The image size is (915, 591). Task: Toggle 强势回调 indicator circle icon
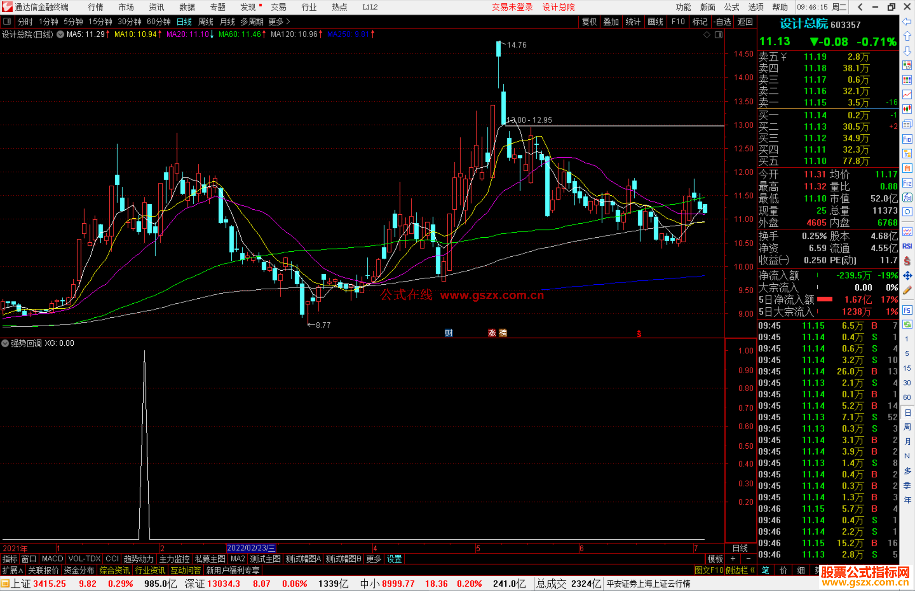click(5, 343)
